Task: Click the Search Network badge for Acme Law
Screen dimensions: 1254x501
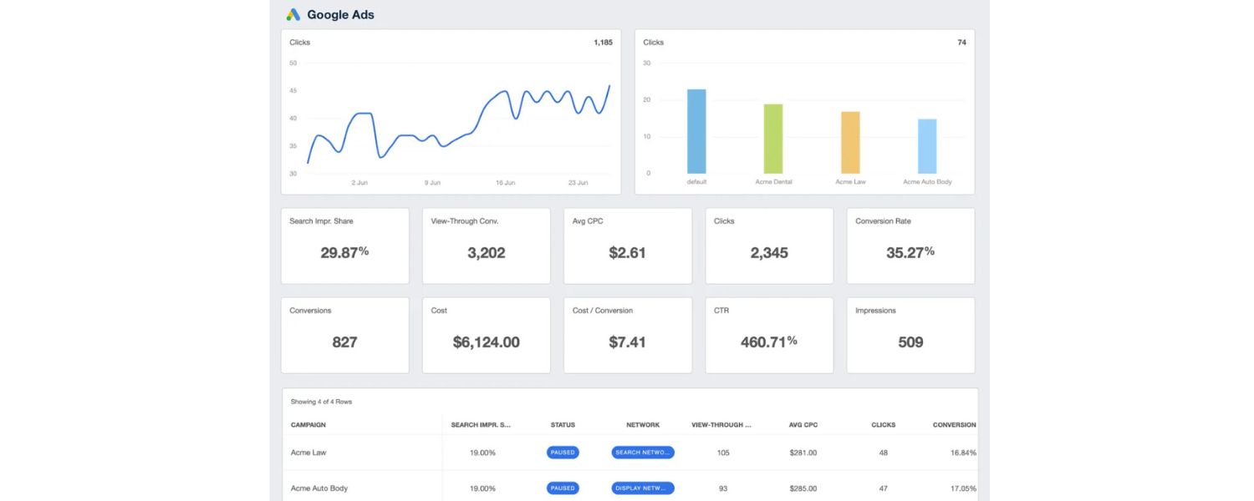Action: 643,453
